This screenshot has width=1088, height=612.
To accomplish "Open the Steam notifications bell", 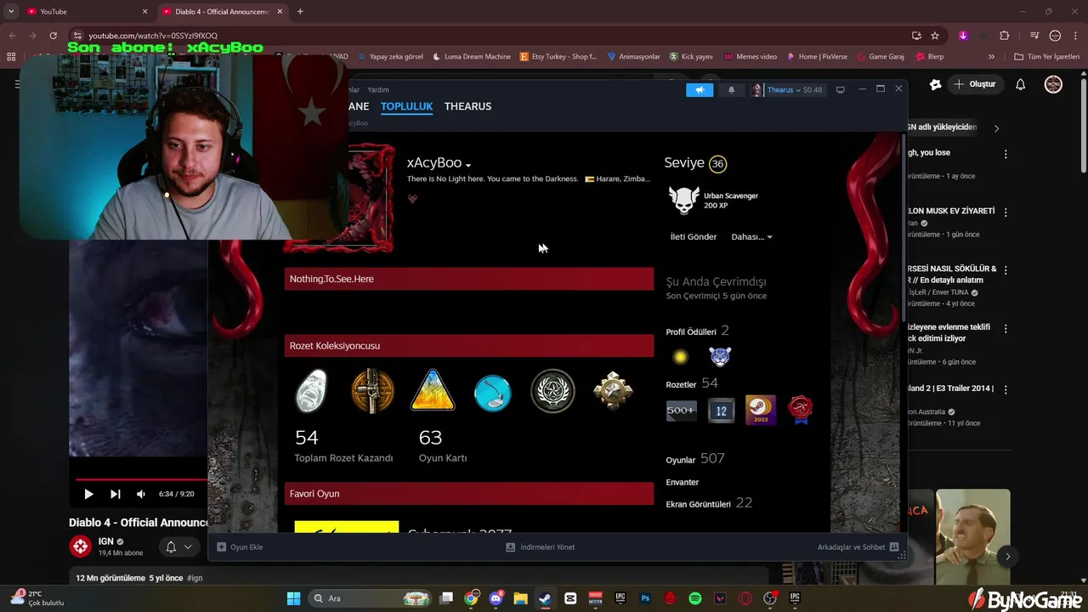I will pos(731,90).
